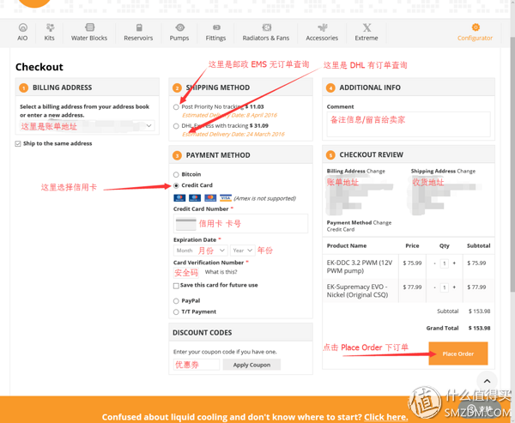The height and width of the screenshot is (423, 515).
Task: Click quantity box of EK-Supremacy EVO
Action: (x=445, y=287)
